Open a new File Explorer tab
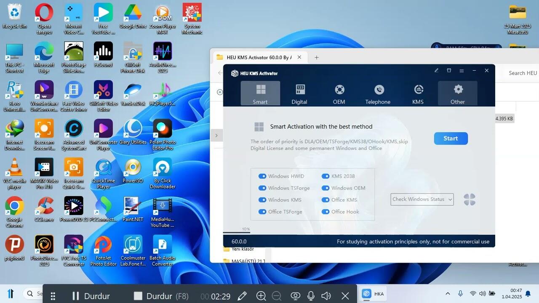 point(317,57)
